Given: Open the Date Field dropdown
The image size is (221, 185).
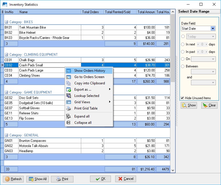Looking at the screenshot, I should (213, 29).
